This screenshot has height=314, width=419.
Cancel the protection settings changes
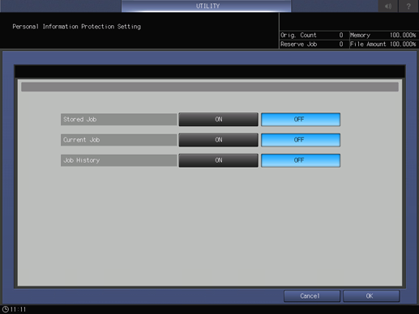coord(312,296)
